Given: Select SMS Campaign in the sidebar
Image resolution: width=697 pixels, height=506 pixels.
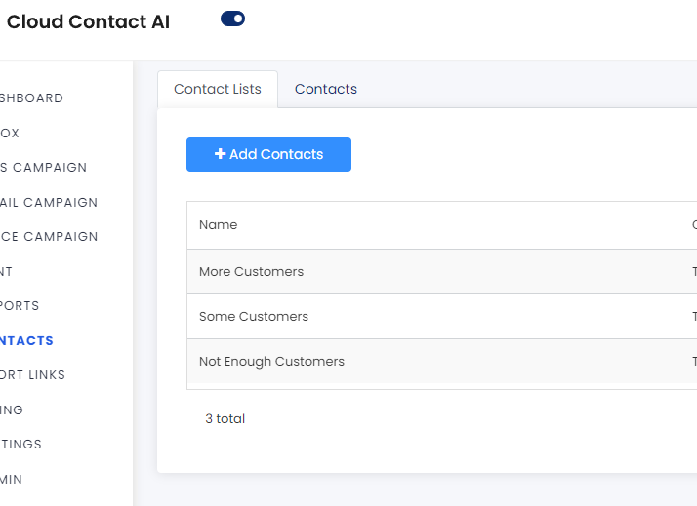Looking at the screenshot, I should 43,168.
